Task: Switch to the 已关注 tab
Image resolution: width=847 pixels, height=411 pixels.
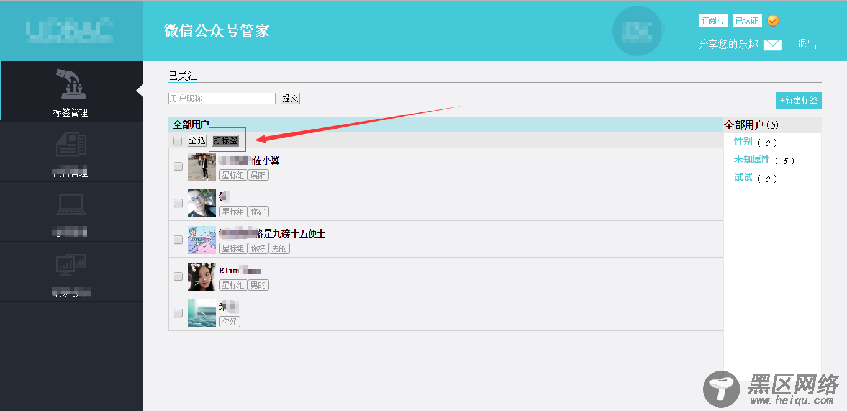Action: tap(183, 76)
